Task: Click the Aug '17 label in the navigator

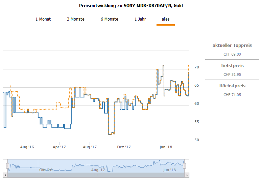Action: click(98, 170)
